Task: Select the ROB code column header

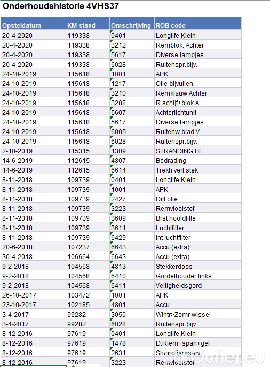Action: pyautogui.click(x=198, y=24)
